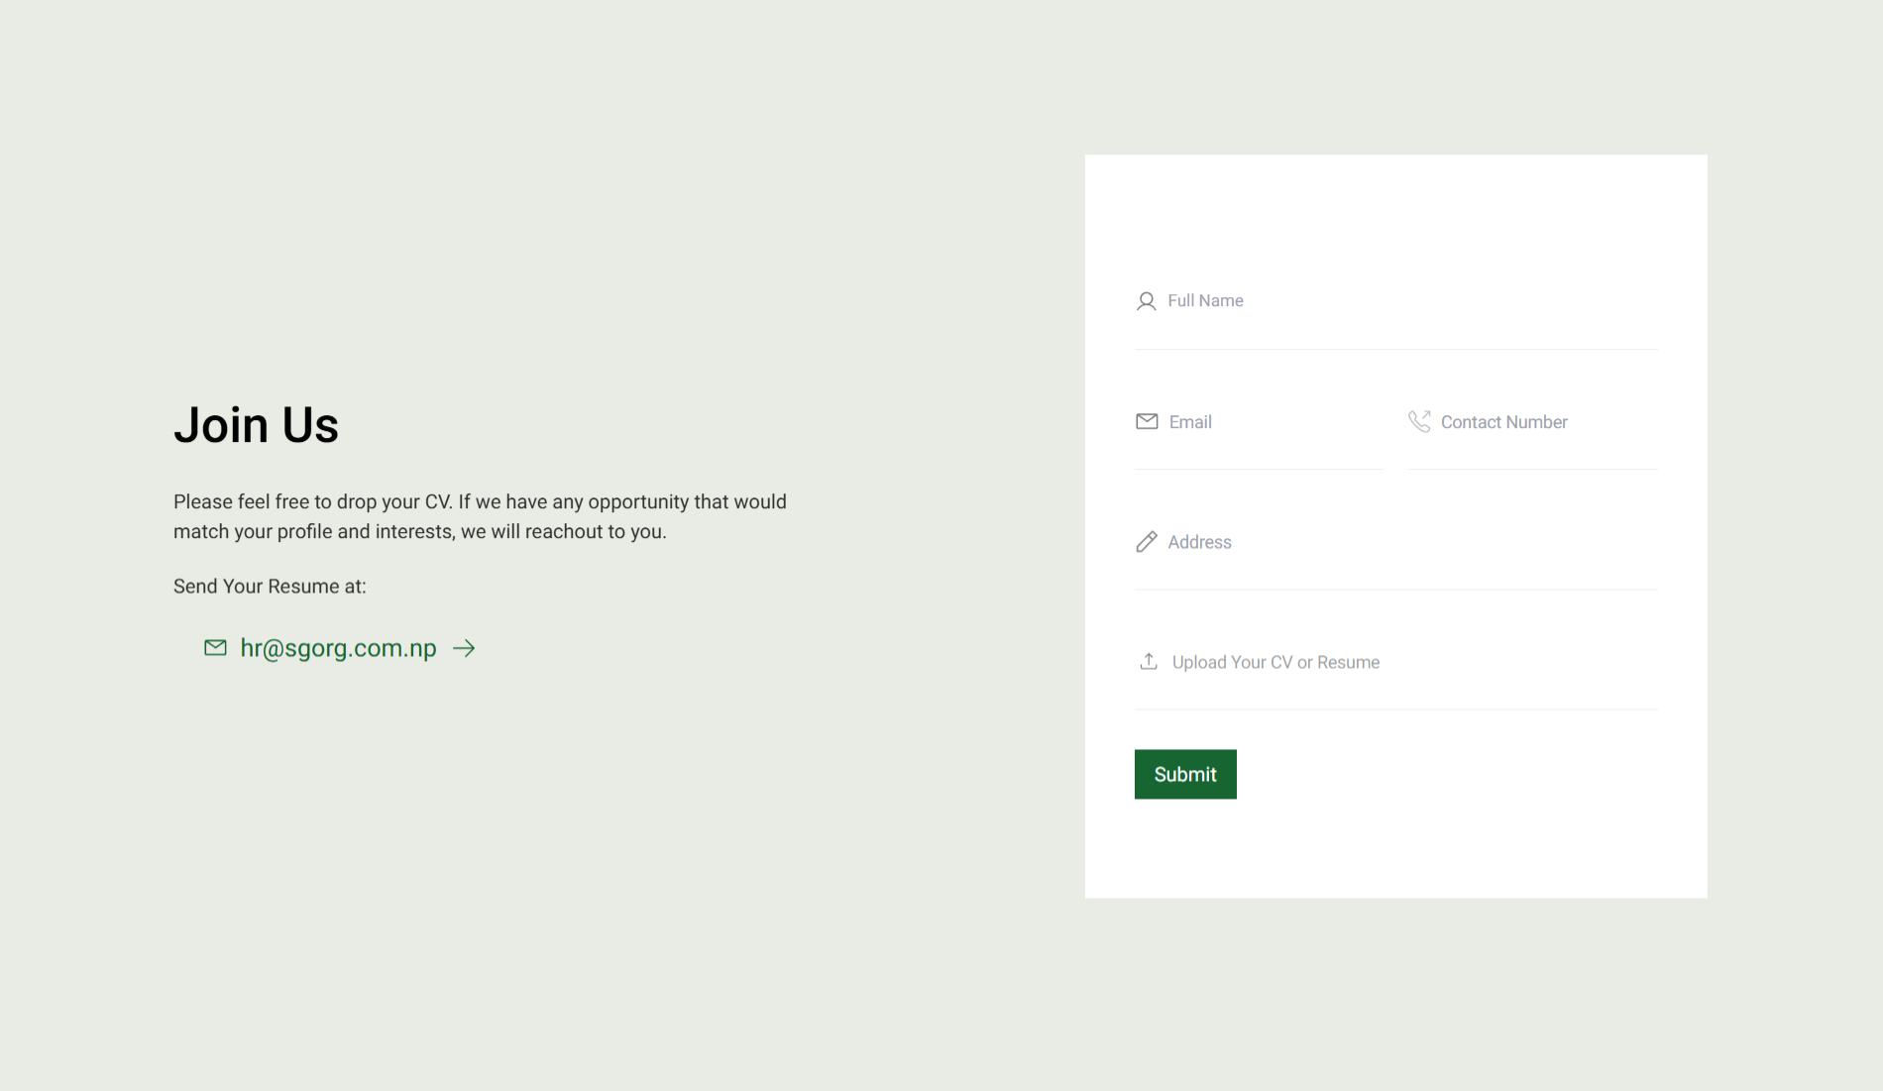Open the Upload Your CV or Resume picker
This screenshot has height=1091, width=1883.
click(x=1275, y=662)
